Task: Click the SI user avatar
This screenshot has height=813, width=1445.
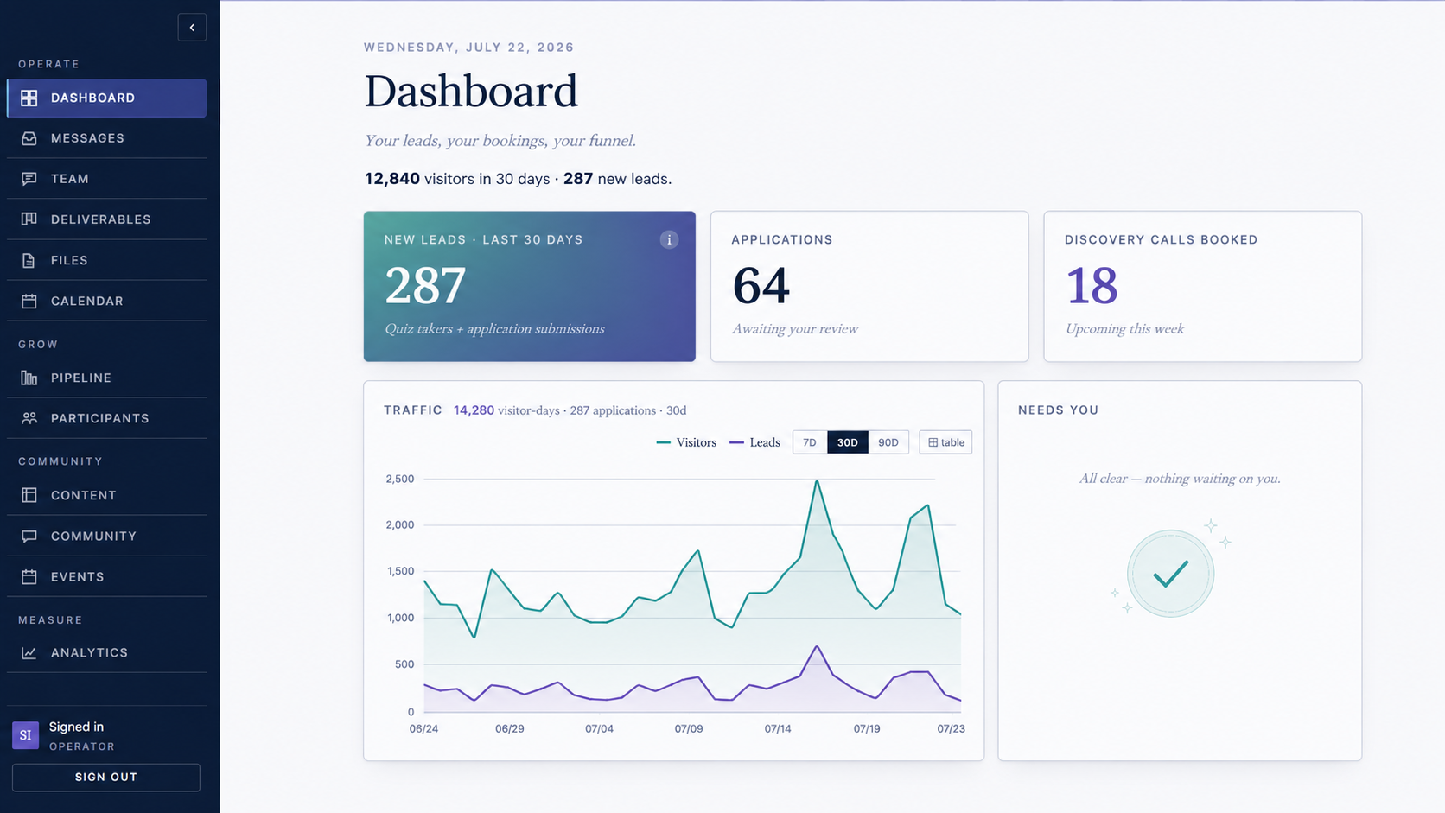Action: point(25,735)
